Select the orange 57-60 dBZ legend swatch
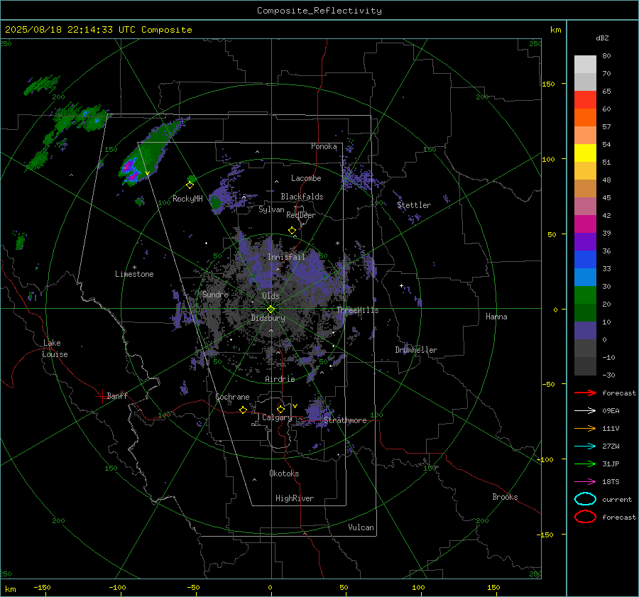Viewport: 639px width, 597px height. (585, 118)
